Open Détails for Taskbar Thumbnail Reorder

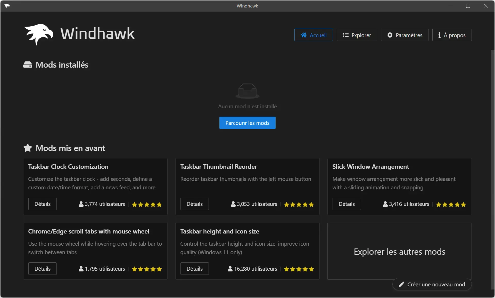point(194,204)
